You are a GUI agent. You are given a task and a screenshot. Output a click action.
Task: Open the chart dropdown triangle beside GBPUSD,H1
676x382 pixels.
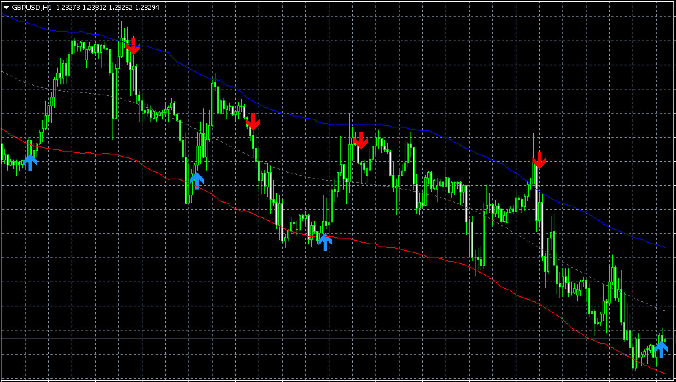[6, 8]
